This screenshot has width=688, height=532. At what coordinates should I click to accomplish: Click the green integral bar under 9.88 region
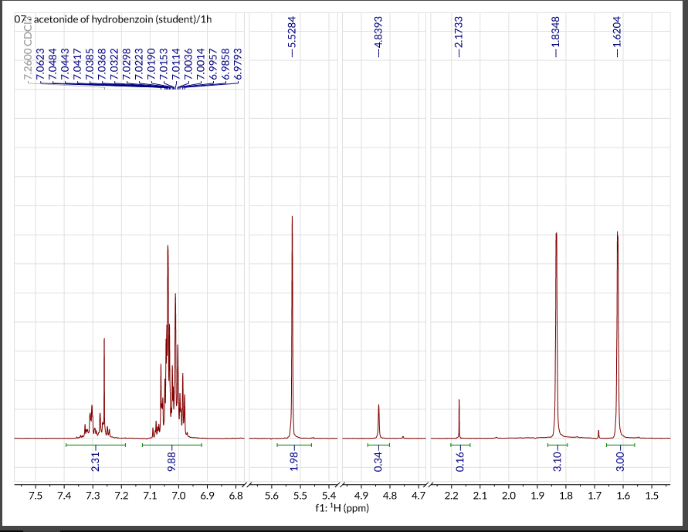(172, 446)
